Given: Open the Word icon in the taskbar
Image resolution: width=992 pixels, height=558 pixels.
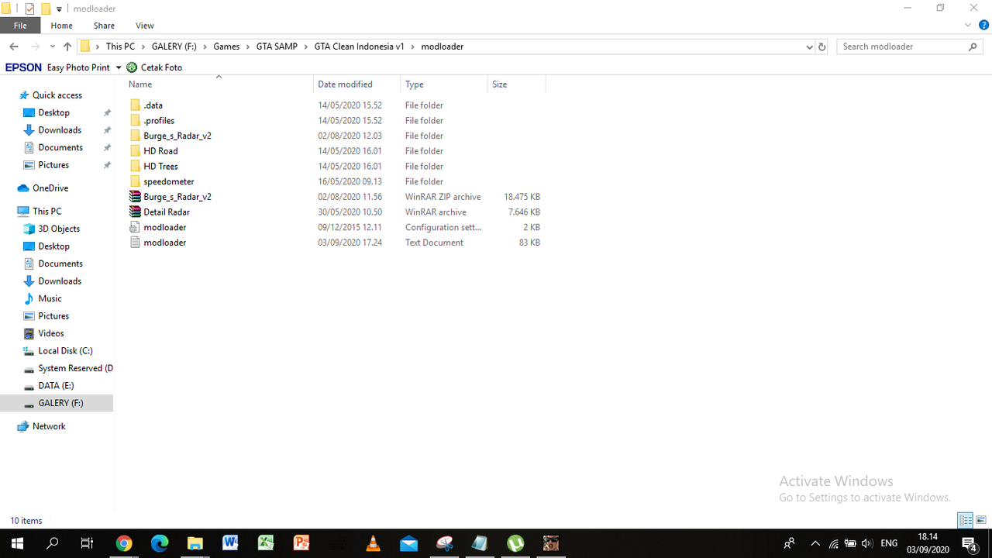Looking at the screenshot, I should click(230, 543).
